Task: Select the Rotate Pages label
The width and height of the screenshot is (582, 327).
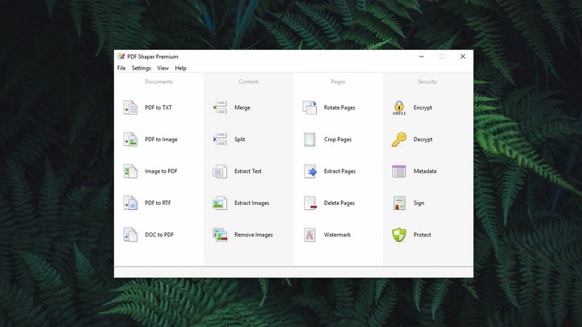Action: [339, 107]
